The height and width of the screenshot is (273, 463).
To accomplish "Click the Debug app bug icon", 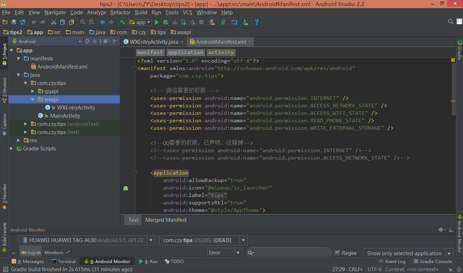I will point(165,22).
